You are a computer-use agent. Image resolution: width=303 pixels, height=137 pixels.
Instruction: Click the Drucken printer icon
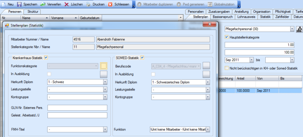click(88, 4)
